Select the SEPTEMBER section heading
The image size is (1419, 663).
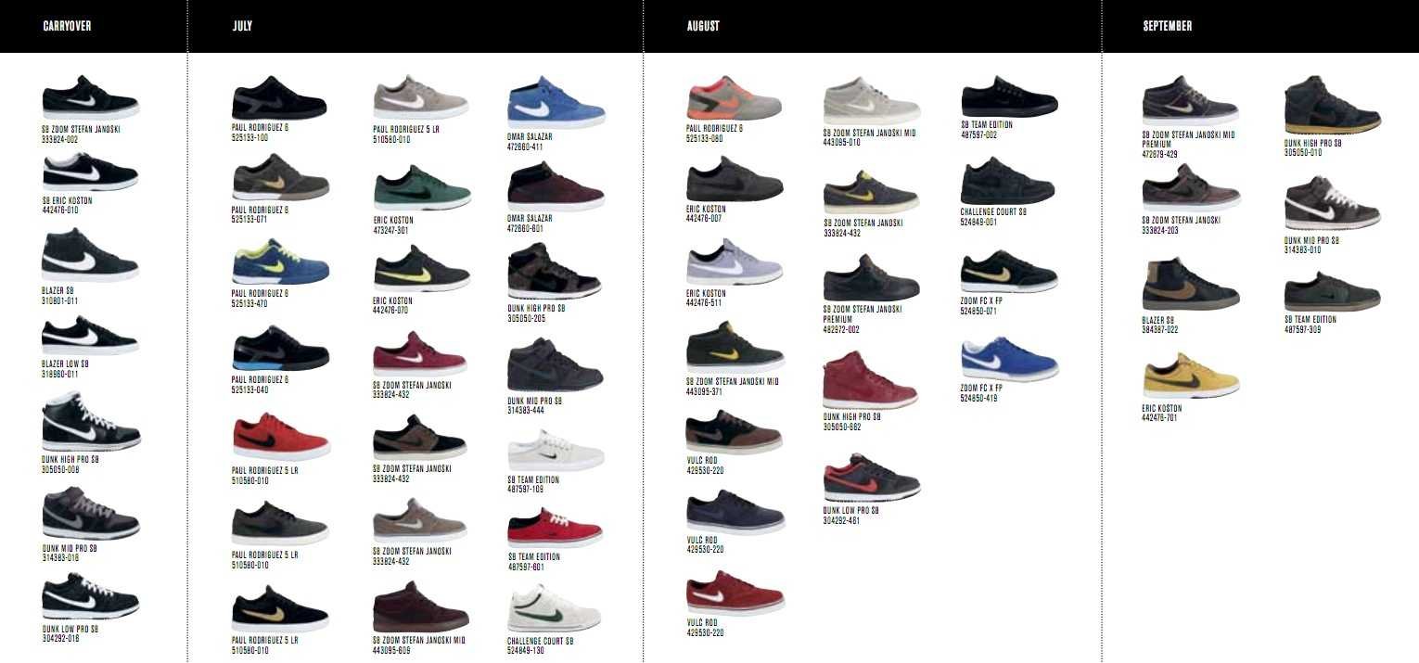pos(1168,26)
